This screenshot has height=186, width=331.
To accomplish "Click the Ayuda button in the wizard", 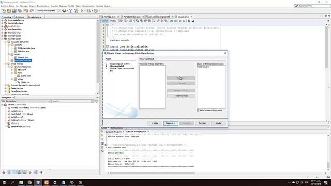I will (x=218, y=123).
